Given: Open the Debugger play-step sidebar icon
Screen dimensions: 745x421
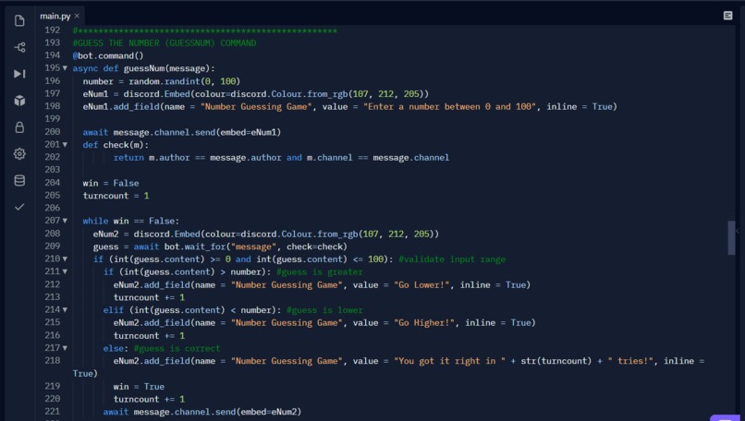Looking at the screenshot, I should [x=19, y=74].
